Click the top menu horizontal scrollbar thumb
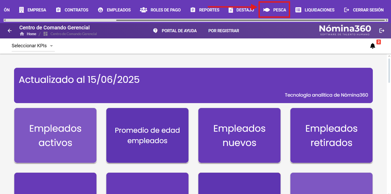Viewport: 391px width, 194px height. click(251, 20)
